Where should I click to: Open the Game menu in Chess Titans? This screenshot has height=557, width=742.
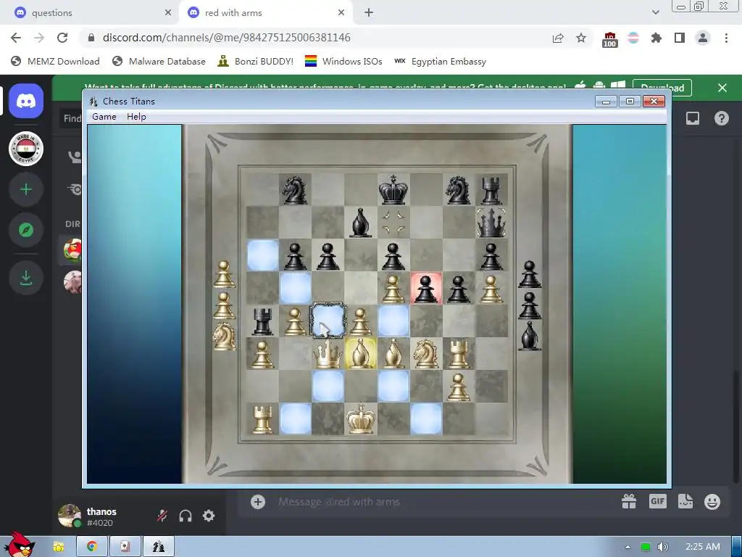point(104,117)
